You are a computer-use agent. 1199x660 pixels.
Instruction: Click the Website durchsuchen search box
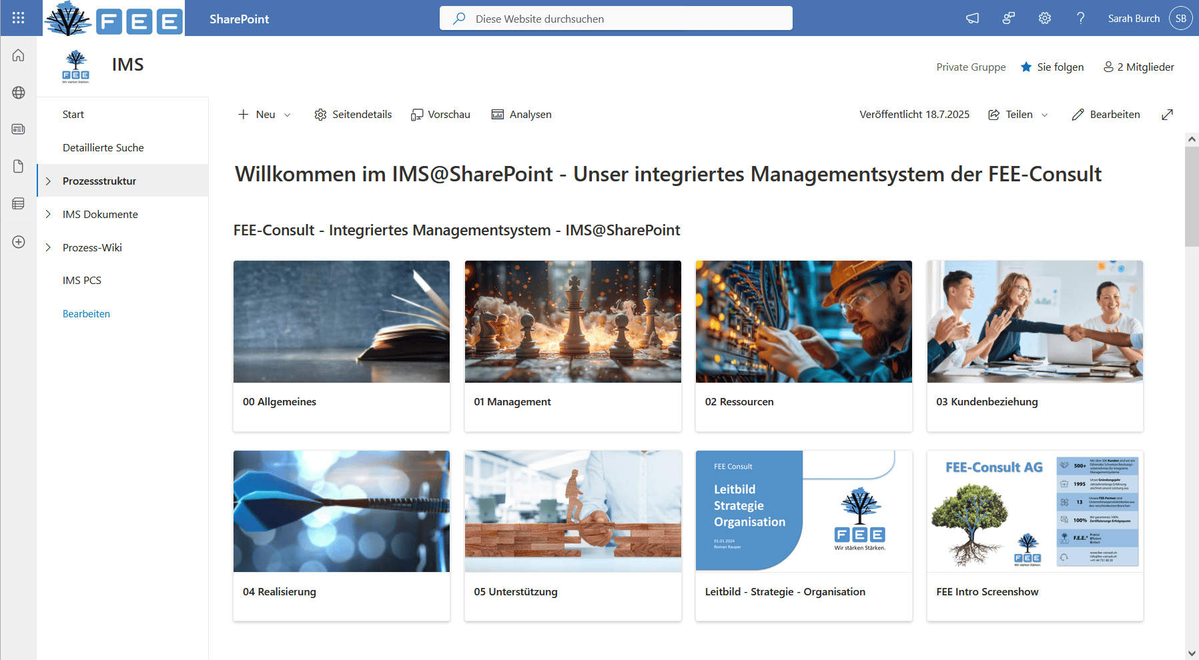[x=615, y=19]
